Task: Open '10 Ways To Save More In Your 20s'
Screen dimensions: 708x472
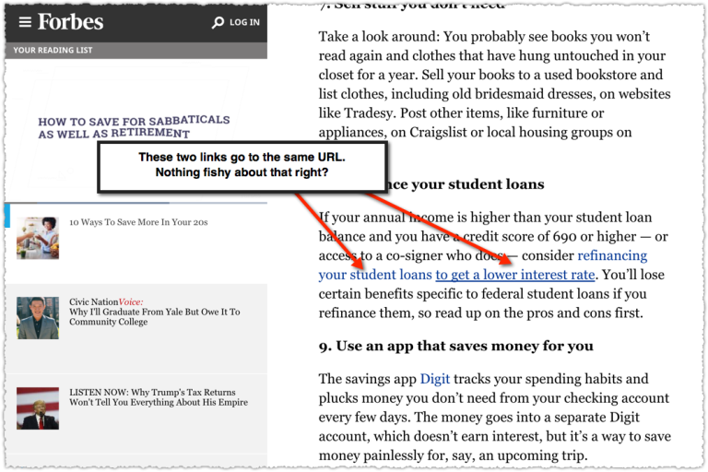Action: click(138, 222)
